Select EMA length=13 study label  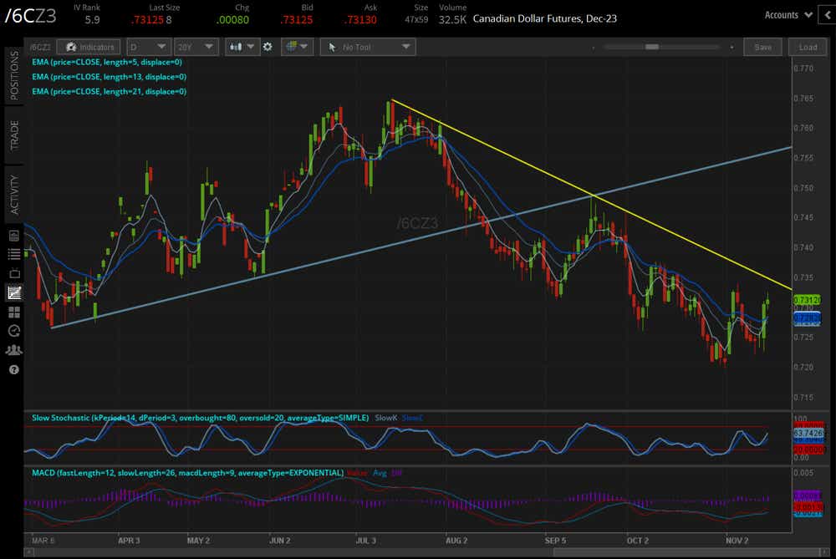pyautogui.click(x=109, y=77)
